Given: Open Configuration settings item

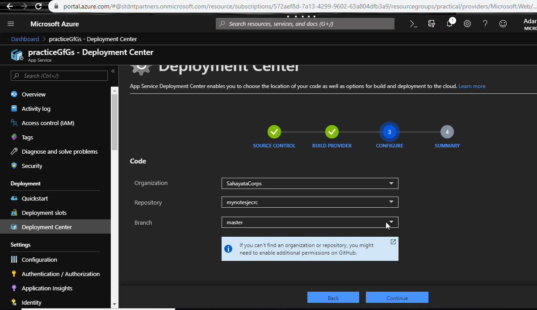Looking at the screenshot, I should click(x=39, y=260).
